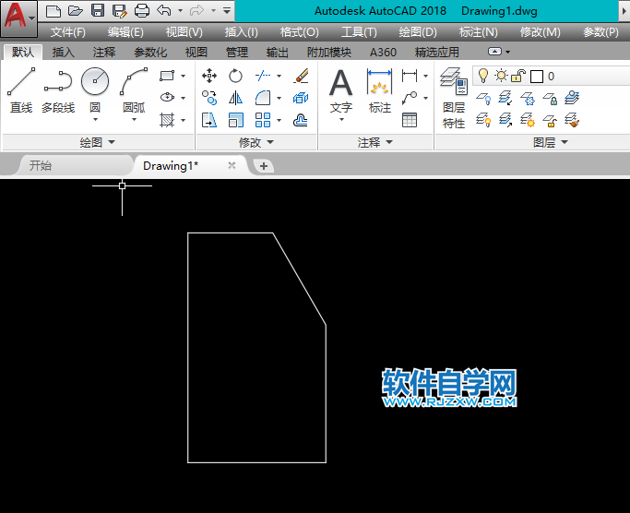
Task: Activate the Hatch tool
Action: 167,120
